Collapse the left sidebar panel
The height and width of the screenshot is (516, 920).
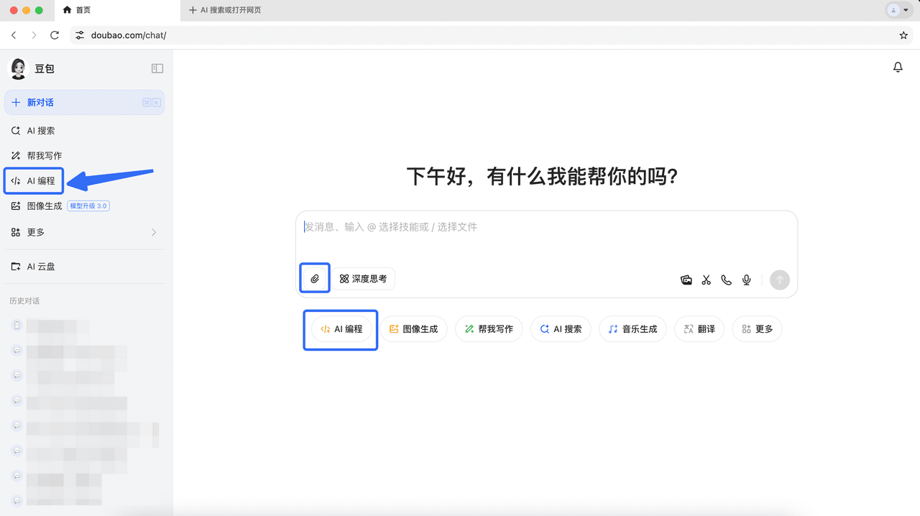pos(157,68)
